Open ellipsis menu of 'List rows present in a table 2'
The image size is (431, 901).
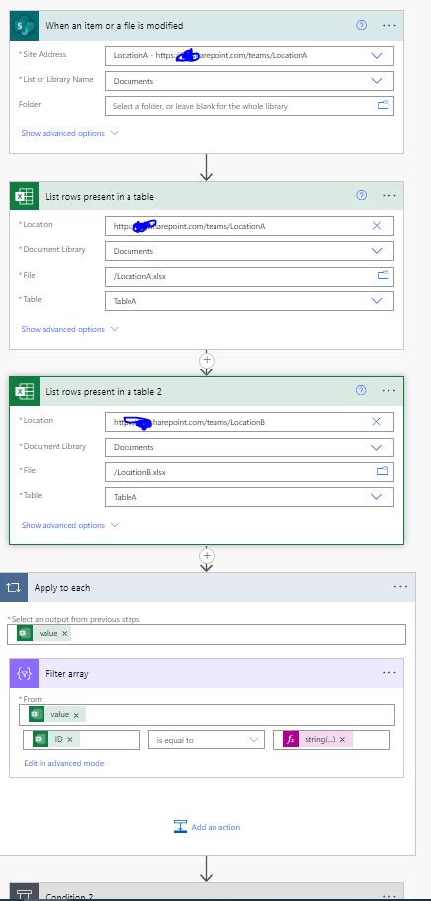(x=389, y=391)
